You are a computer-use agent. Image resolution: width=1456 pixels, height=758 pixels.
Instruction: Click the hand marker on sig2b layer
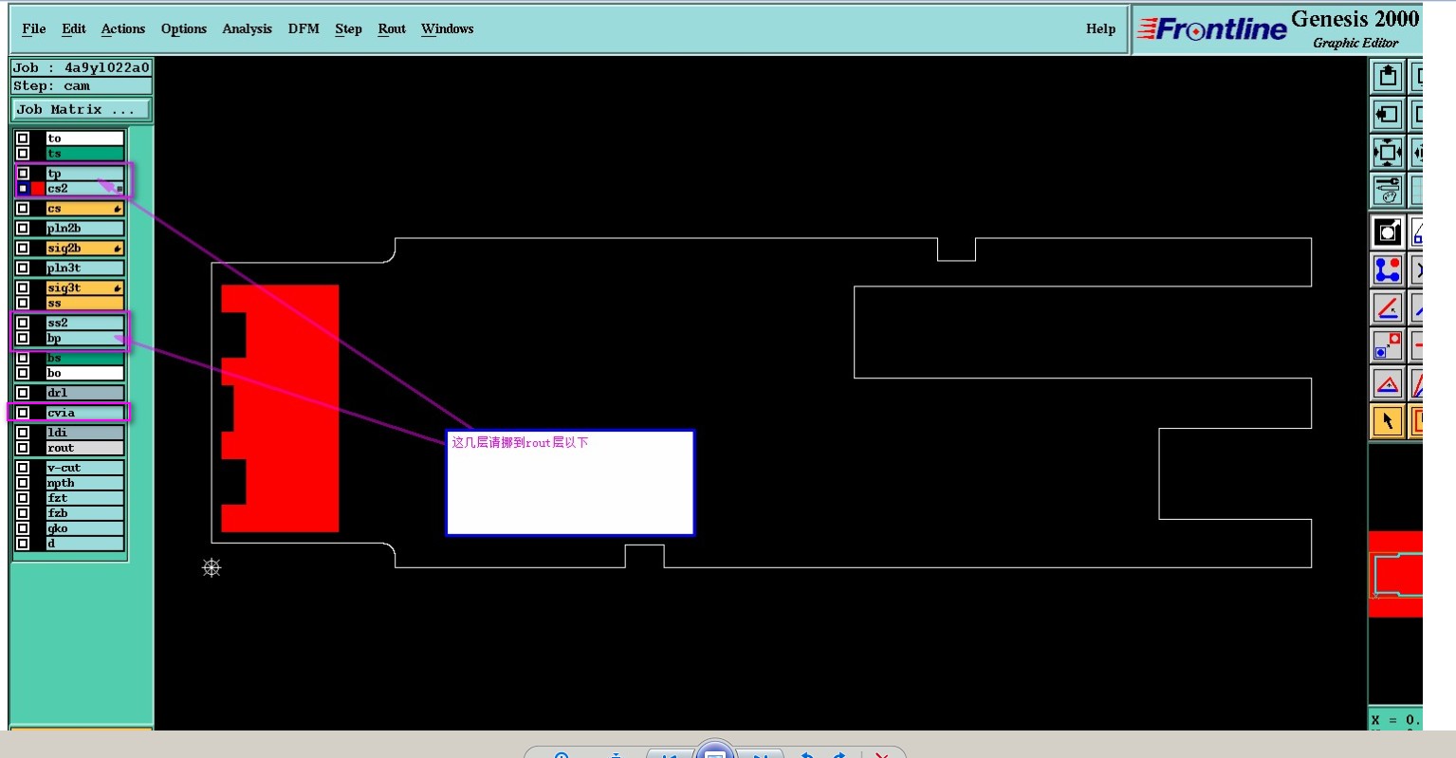pyautogui.click(x=118, y=249)
